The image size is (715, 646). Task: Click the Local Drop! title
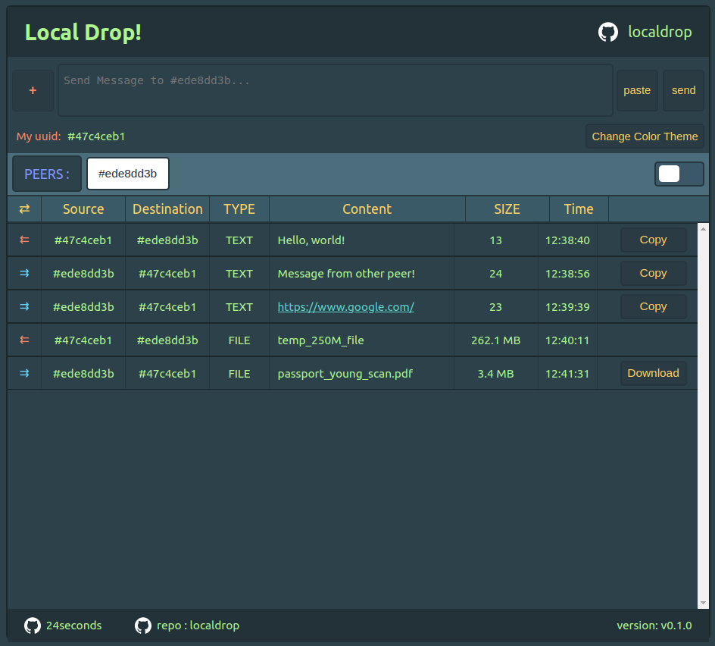[x=83, y=33]
